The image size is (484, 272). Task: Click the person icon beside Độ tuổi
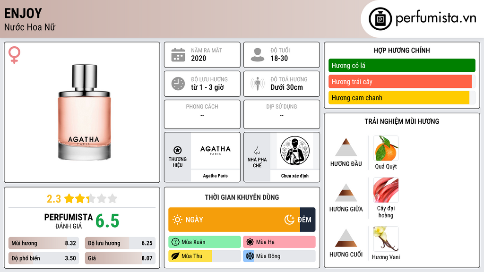tap(258, 55)
